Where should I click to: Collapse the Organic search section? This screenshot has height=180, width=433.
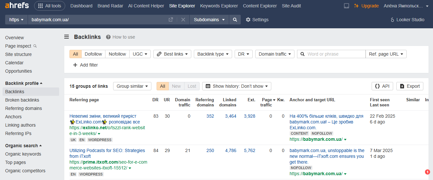click(23, 146)
